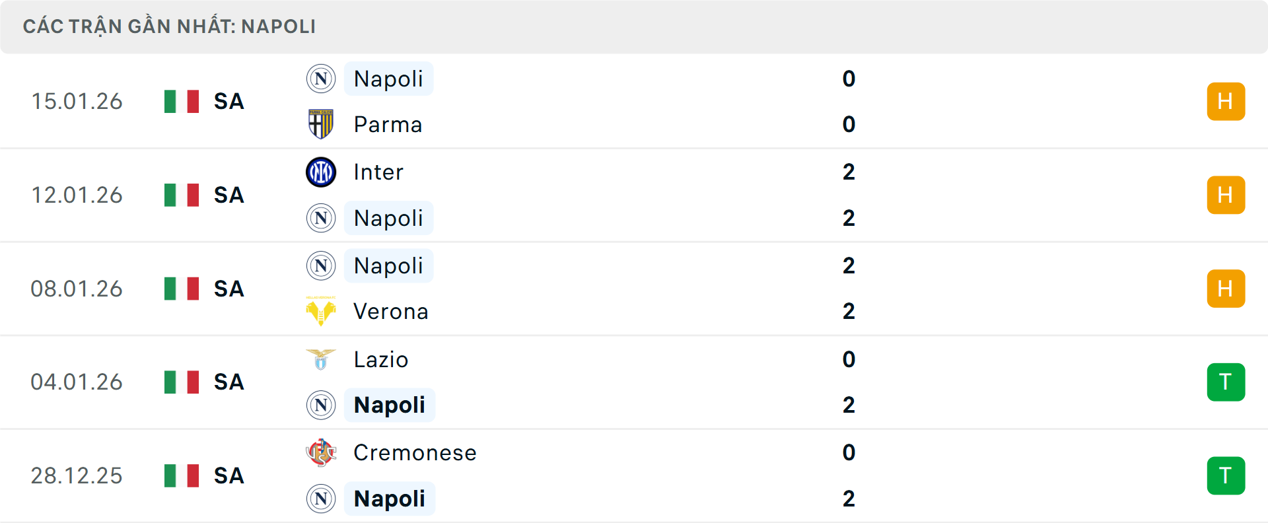The image size is (1268, 523).
Task: Toggle the green T badge for Lazio vs Napoli
Action: click(1226, 382)
